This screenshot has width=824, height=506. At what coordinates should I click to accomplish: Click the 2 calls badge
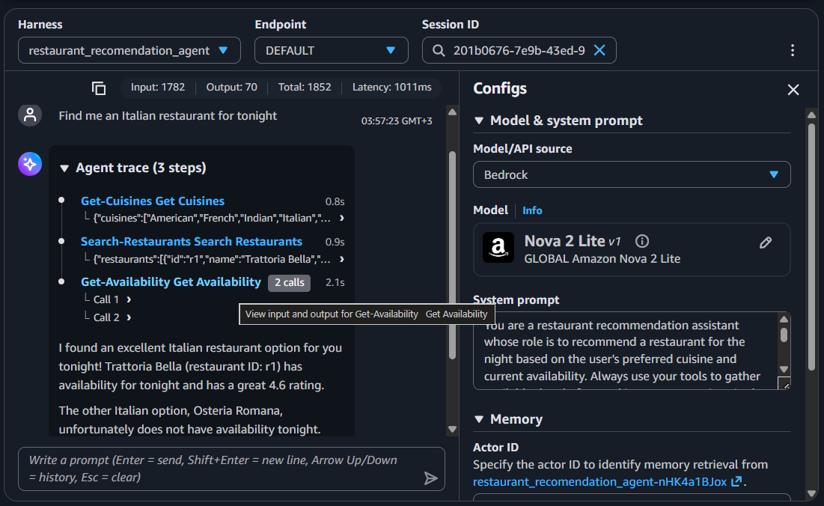point(289,283)
